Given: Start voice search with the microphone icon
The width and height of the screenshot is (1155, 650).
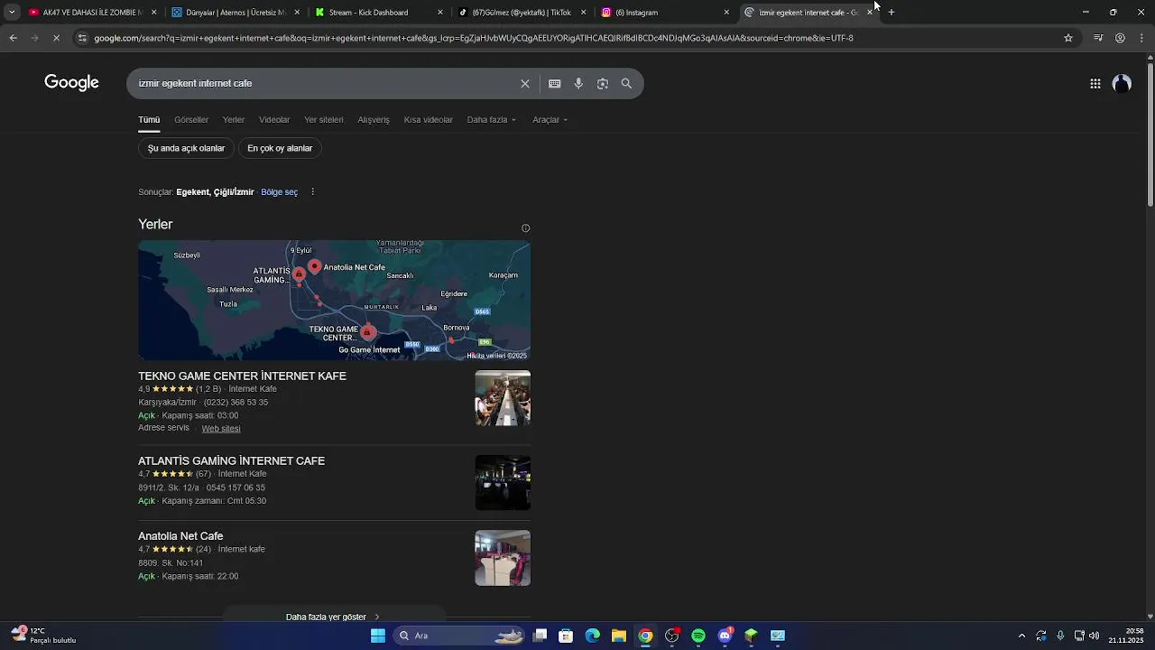Looking at the screenshot, I should pyautogui.click(x=578, y=83).
